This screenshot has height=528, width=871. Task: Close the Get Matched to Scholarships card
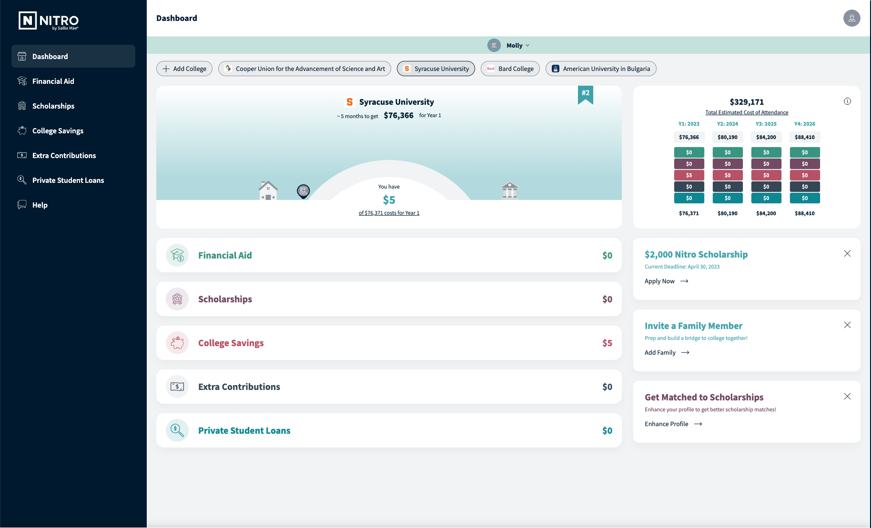[x=847, y=396]
